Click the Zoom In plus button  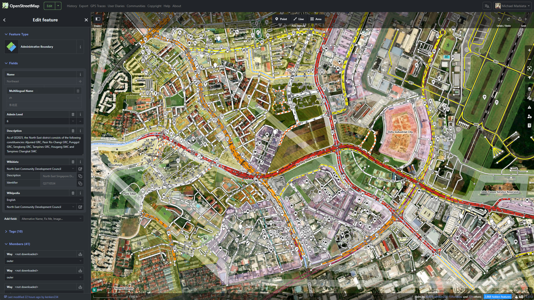click(529, 50)
